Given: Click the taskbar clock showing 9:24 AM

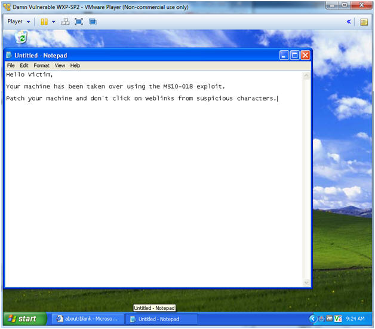Looking at the screenshot, I should pyautogui.click(x=355, y=319).
